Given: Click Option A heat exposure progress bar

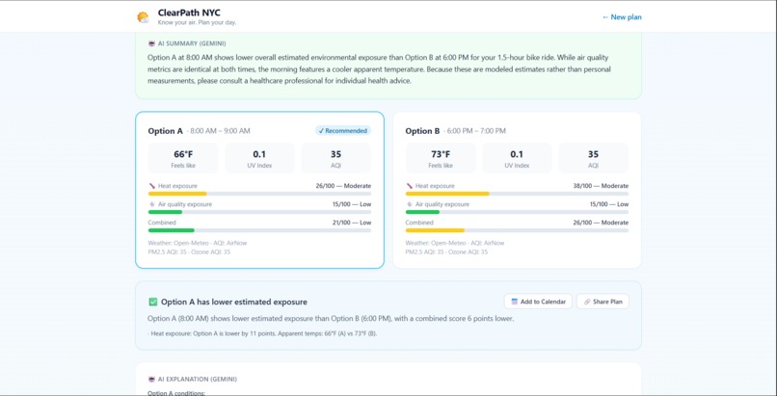Looking at the screenshot, I should tap(259, 194).
